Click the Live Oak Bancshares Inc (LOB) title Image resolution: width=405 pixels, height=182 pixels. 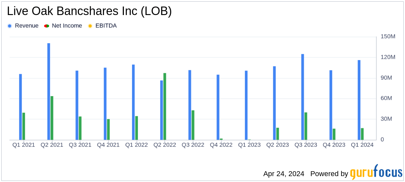[x=89, y=11]
